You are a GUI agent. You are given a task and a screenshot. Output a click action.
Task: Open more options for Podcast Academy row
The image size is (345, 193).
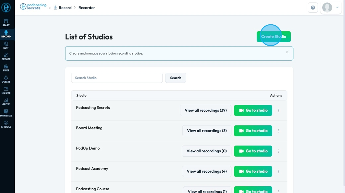coord(278,171)
